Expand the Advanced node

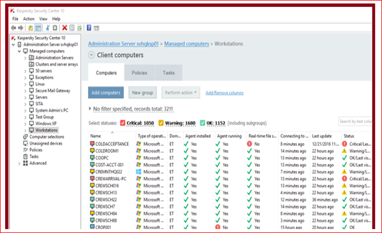pyautogui.click(x=19, y=163)
